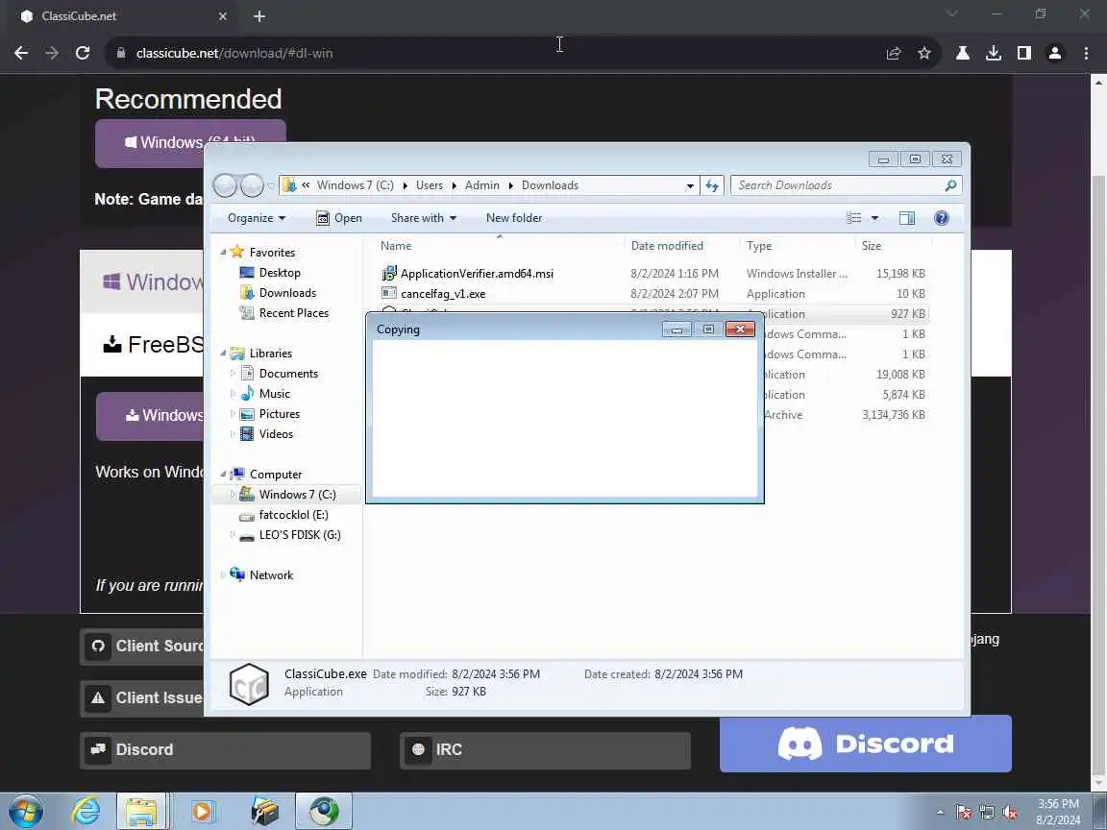Open Windows Media Player from taskbar
This screenshot has width=1107, height=830.
[202, 812]
